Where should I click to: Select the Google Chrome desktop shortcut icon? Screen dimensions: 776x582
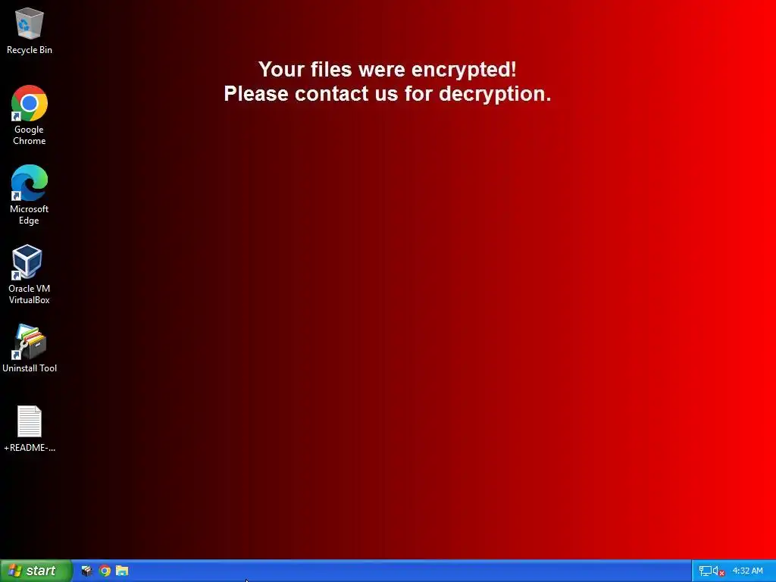coord(30,103)
